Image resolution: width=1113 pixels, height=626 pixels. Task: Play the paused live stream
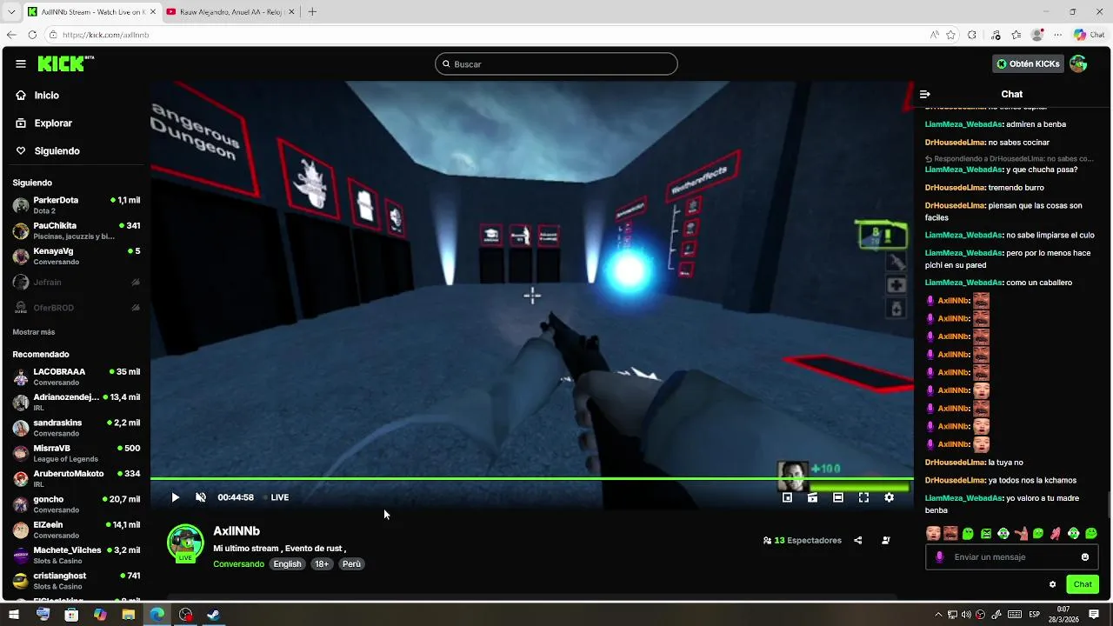pos(175,497)
